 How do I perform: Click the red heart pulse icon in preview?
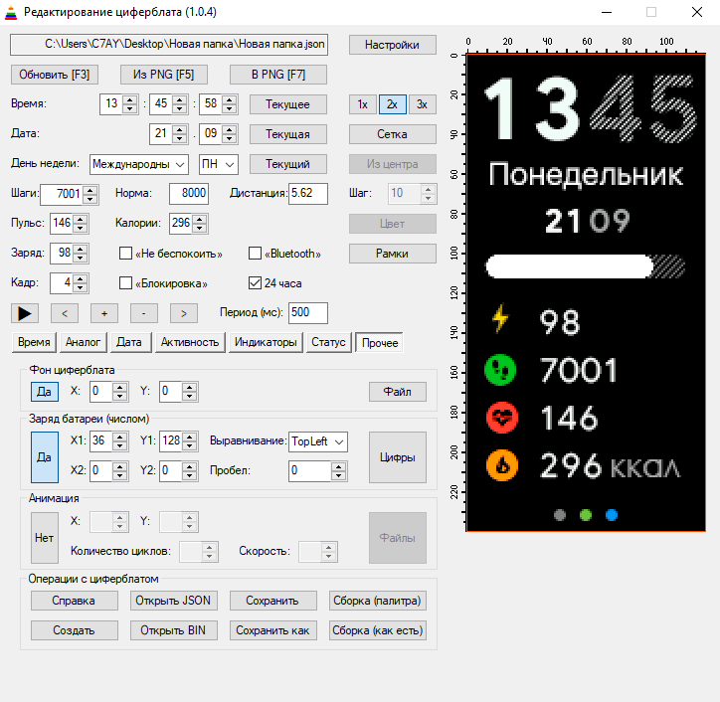[502, 418]
